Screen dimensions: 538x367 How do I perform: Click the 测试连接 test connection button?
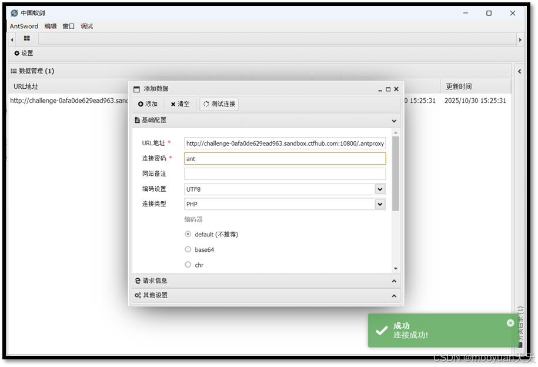pyautogui.click(x=219, y=104)
